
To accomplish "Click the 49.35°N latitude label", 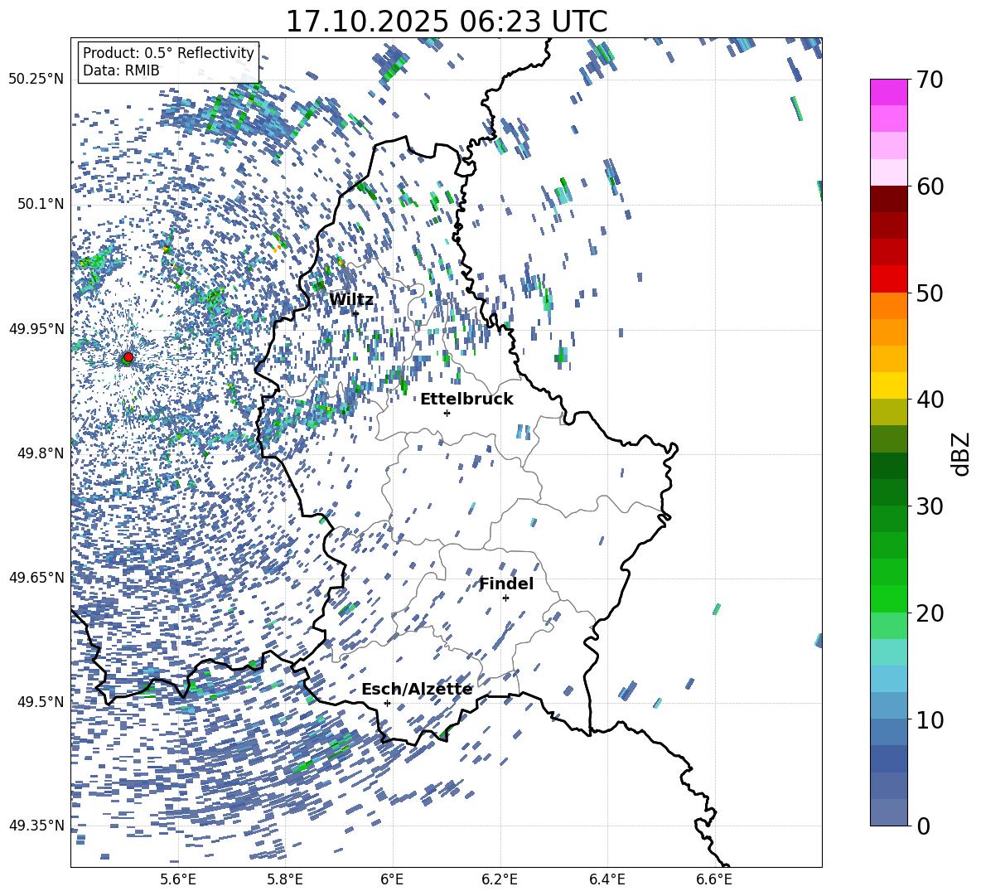I will point(36,826).
